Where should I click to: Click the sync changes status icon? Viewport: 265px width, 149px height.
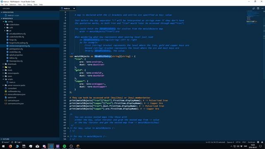pos(12,142)
